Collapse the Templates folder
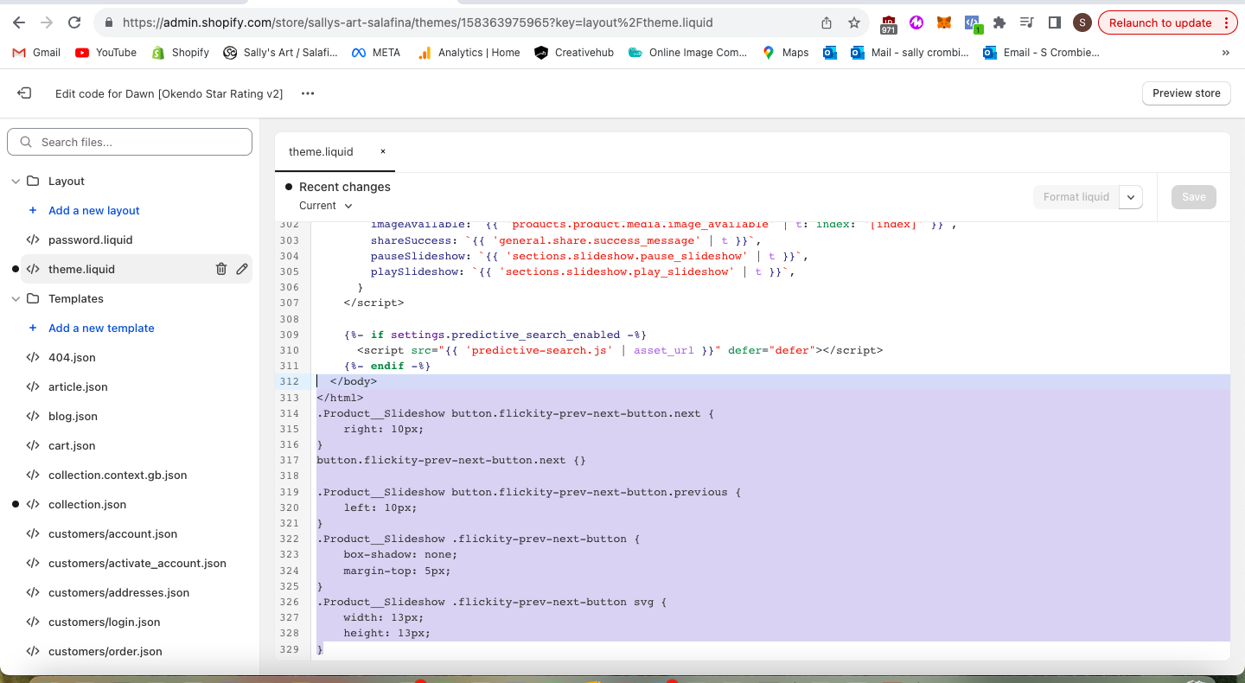The image size is (1245, 683). point(16,299)
